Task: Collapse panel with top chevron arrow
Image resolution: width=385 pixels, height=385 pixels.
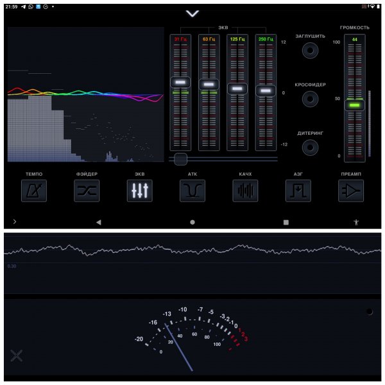Action: pyautogui.click(x=193, y=13)
